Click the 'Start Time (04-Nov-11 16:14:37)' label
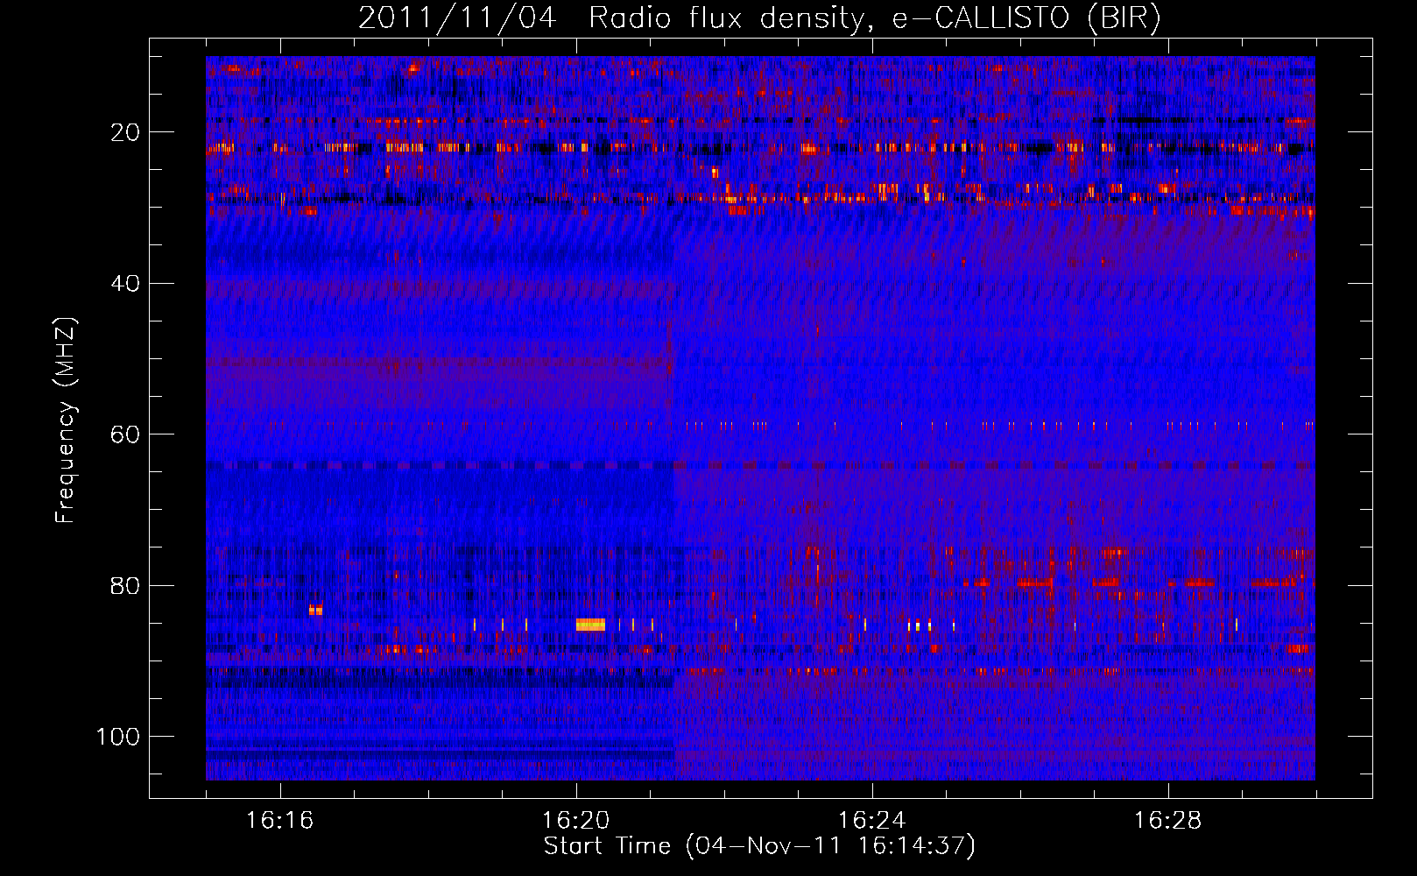The height and width of the screenshot is (876, 1417). (759, 845)
